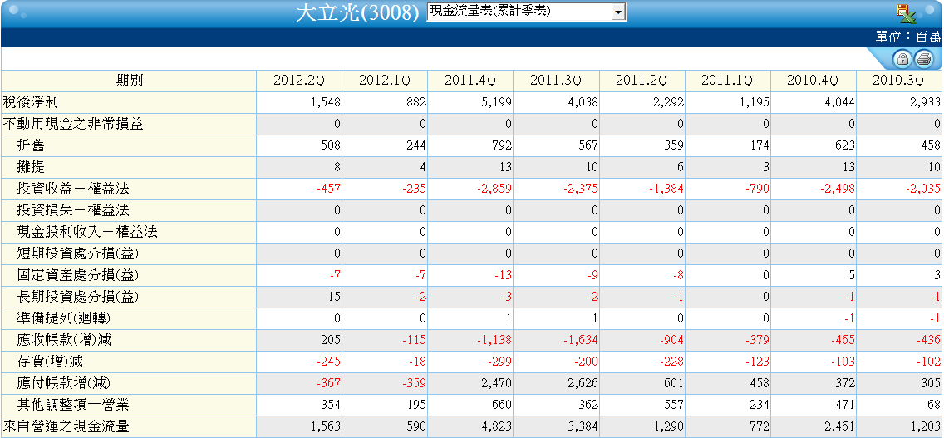Click the 大立光(3008) title text
The height and width of the screenshot is (438, 944).
357,13
